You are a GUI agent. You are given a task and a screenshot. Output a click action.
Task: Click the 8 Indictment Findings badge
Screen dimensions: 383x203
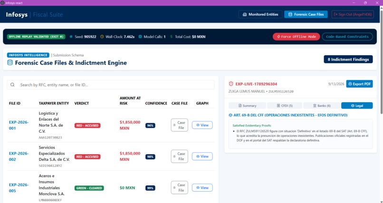348,59
